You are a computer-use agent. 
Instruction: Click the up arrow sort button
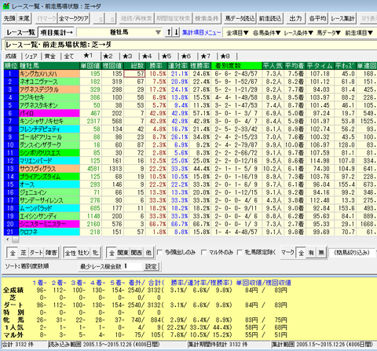click(169, 32)
